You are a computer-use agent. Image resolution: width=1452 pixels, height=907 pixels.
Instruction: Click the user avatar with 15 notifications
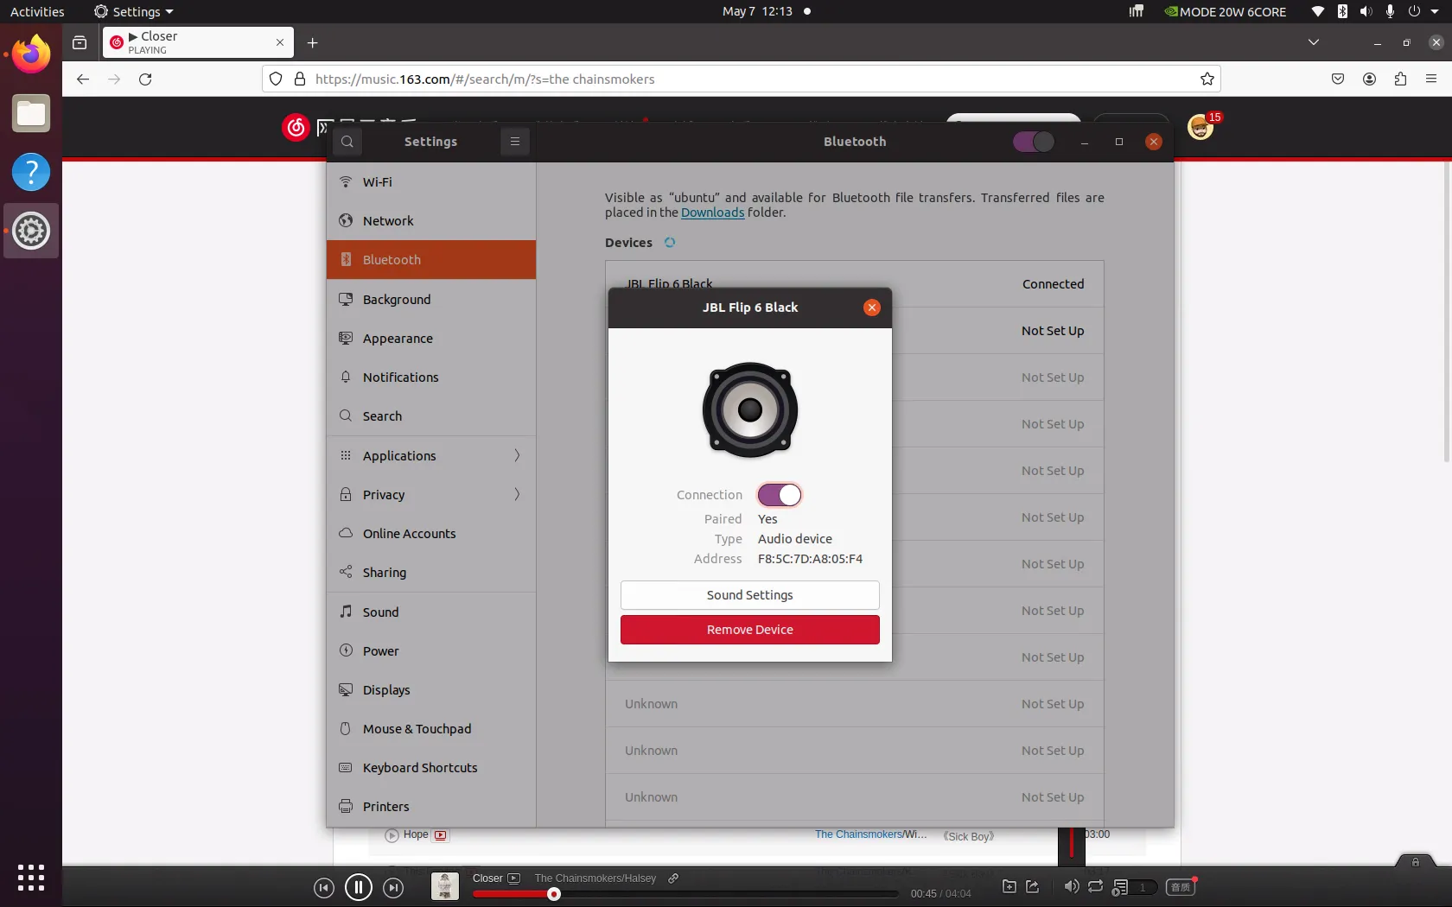[x=1200, y=128]
